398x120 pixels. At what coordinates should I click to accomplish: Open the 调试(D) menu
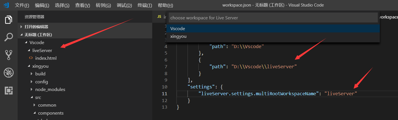pos(124,5)
